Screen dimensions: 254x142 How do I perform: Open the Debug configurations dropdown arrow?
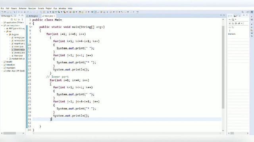pyautogui.click(x=50, y=12)
